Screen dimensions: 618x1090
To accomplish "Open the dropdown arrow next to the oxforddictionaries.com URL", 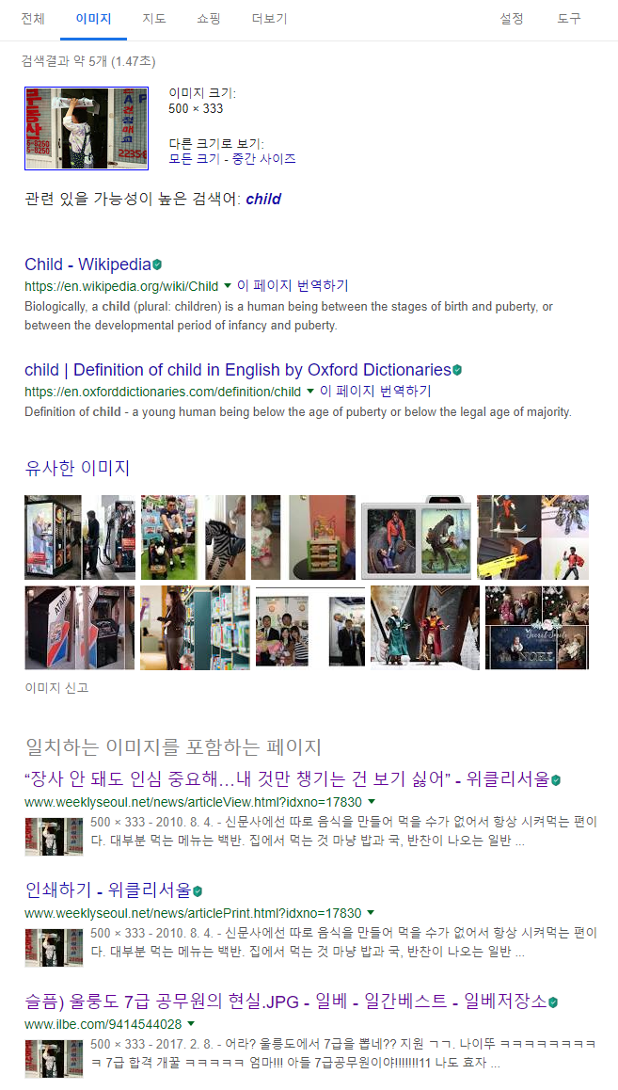I will coord(309,392).
